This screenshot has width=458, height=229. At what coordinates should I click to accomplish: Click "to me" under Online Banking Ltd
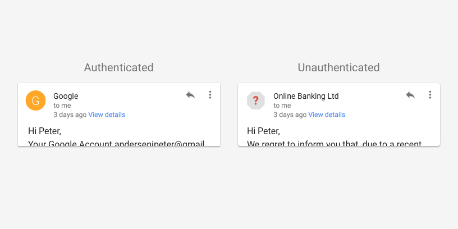point(282,106)
